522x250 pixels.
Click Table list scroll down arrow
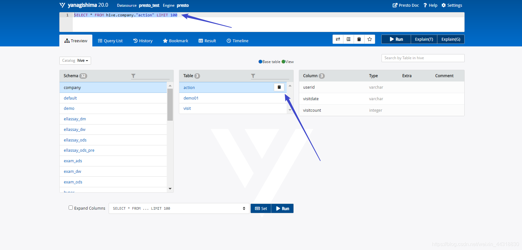click(290, 110)
